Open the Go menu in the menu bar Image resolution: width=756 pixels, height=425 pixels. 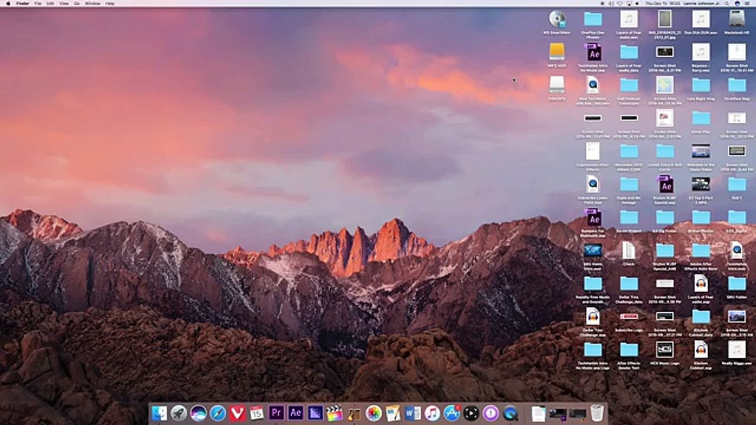[77, 4]
